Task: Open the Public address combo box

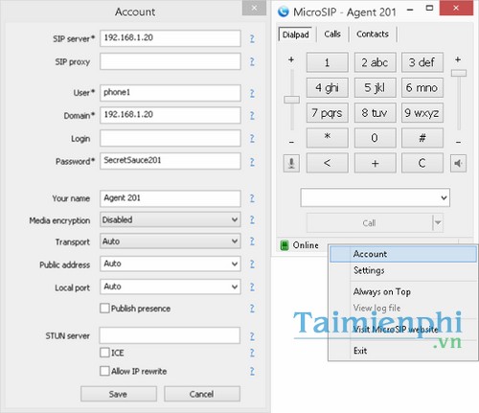Action: pyautogui.click(x=171, y=264)
